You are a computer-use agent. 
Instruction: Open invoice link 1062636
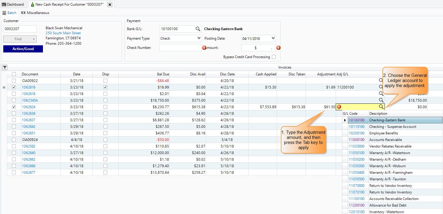(28, 113)
